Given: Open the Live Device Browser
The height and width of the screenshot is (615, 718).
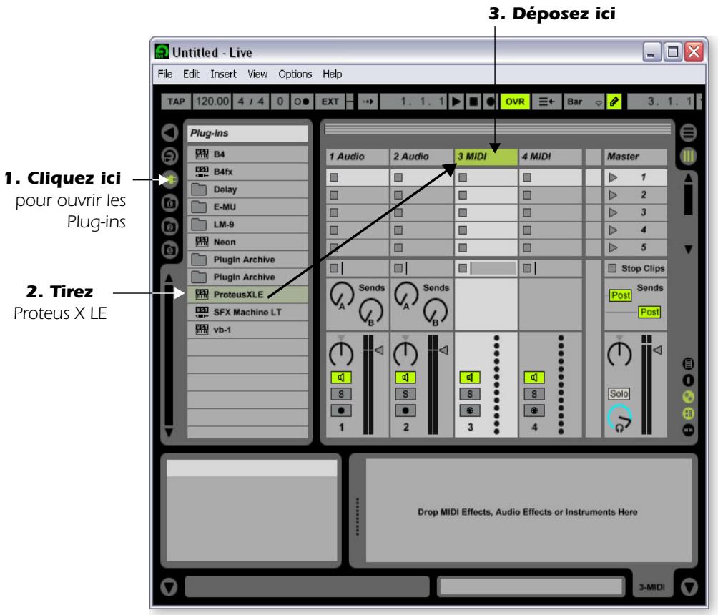Looking at the screenshot, I should coord(168,156).
